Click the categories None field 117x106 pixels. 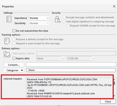[71, 70]
